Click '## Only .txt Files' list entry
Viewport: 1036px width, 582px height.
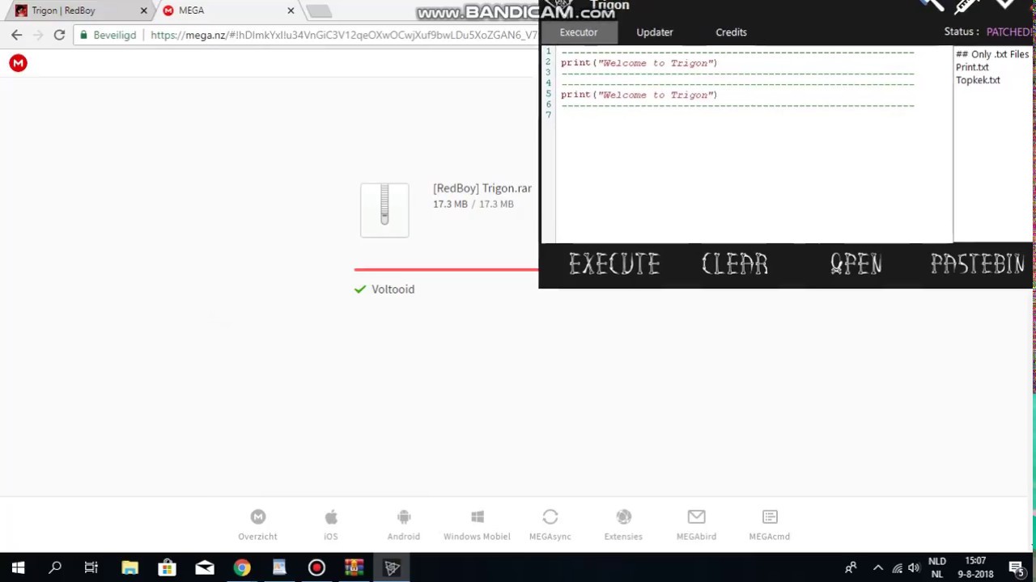992,54
